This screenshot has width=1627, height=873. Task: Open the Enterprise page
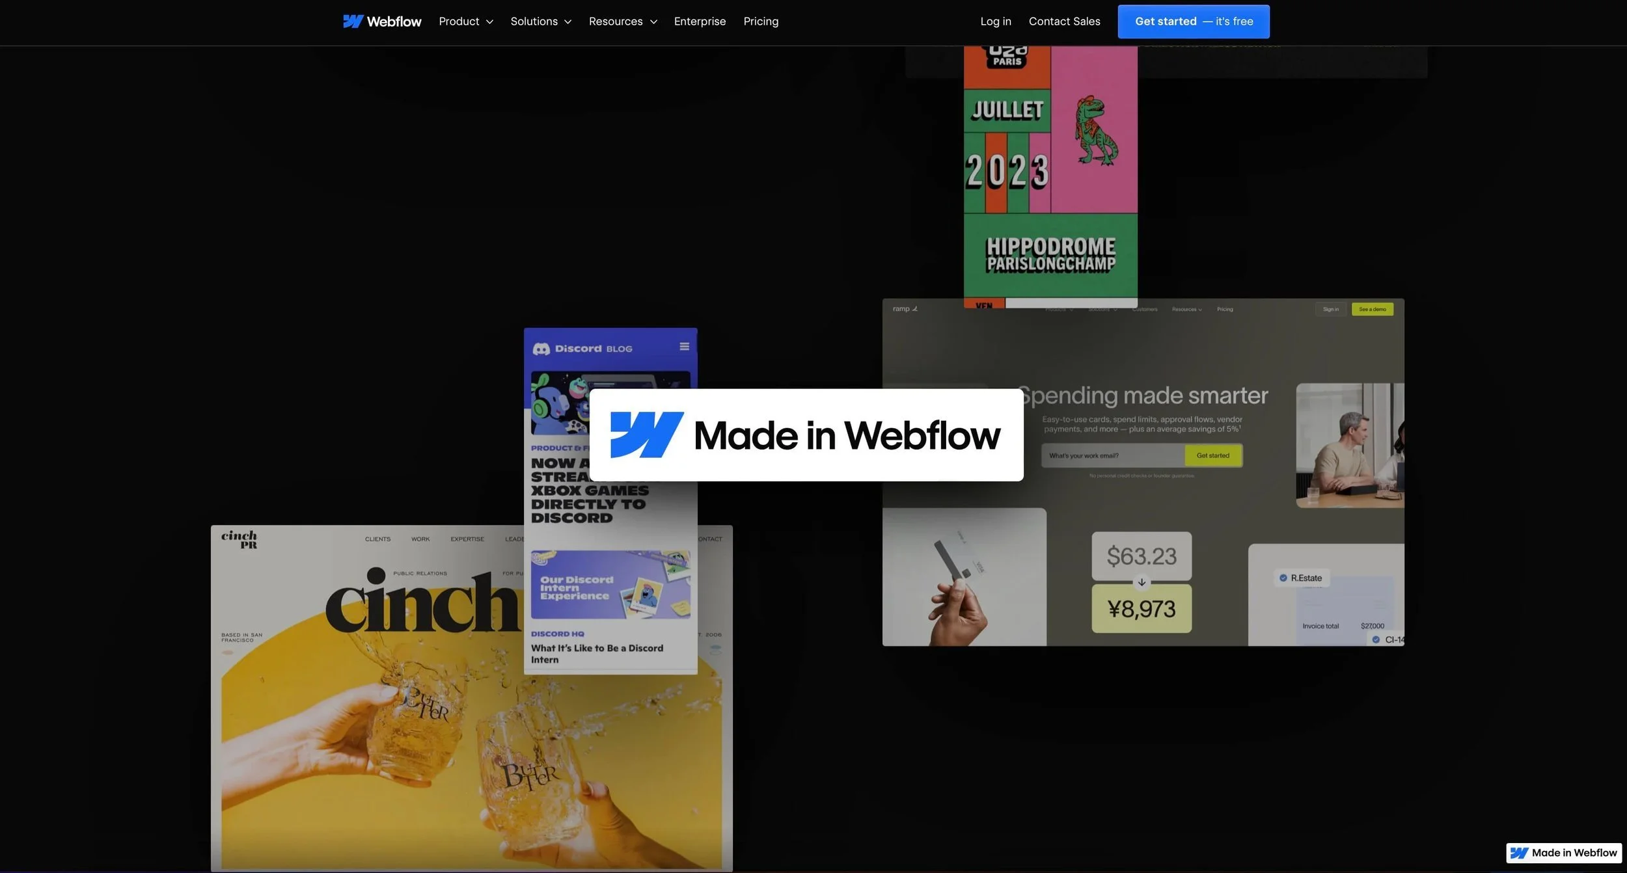coord(700,21)
